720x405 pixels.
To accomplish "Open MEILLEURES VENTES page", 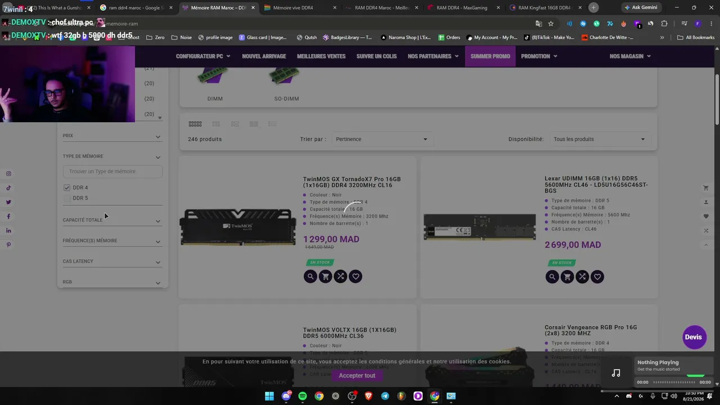I will [x=321, y=56].
